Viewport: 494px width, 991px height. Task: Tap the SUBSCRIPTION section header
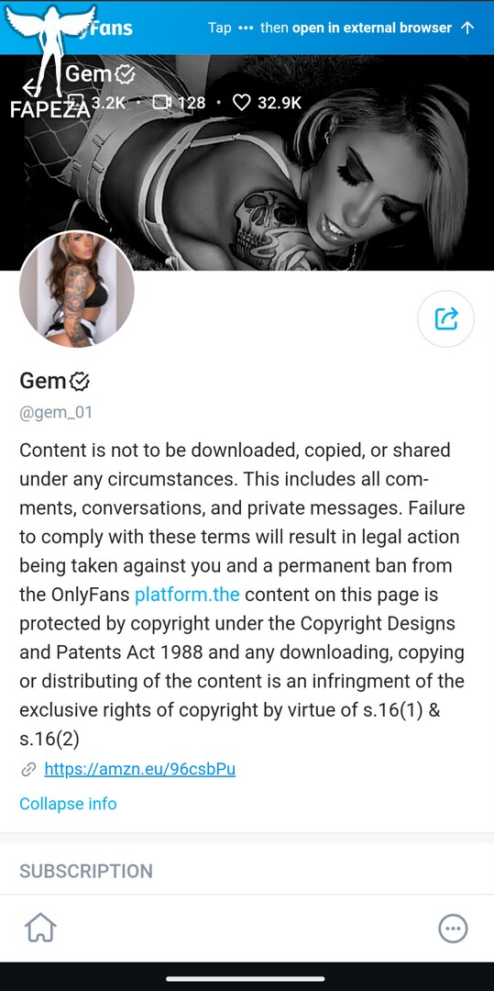tap(86, 871)
